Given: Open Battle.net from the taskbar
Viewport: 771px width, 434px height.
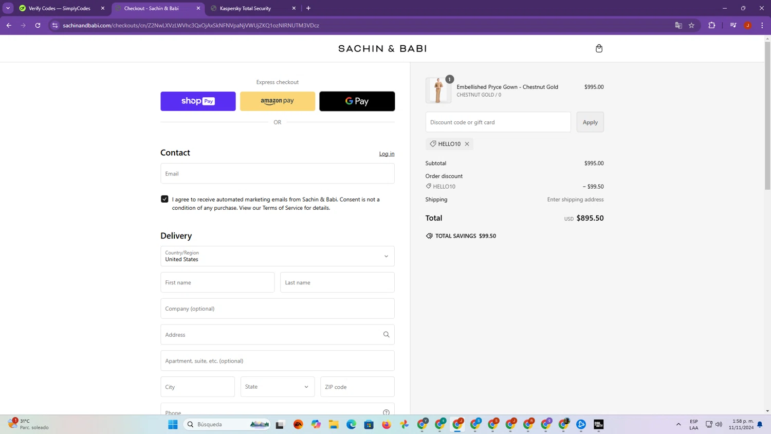Looking at the screenshot, I should [x=581, y=424].
